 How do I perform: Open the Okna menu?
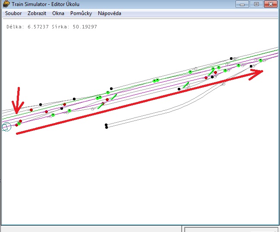click(x=58, y=13)
